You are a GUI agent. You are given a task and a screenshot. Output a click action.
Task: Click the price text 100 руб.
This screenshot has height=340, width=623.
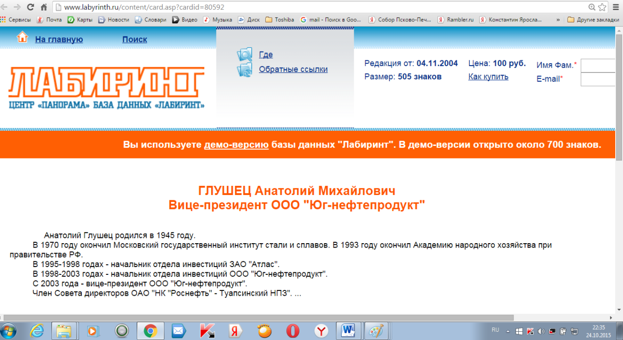point(509,63)
